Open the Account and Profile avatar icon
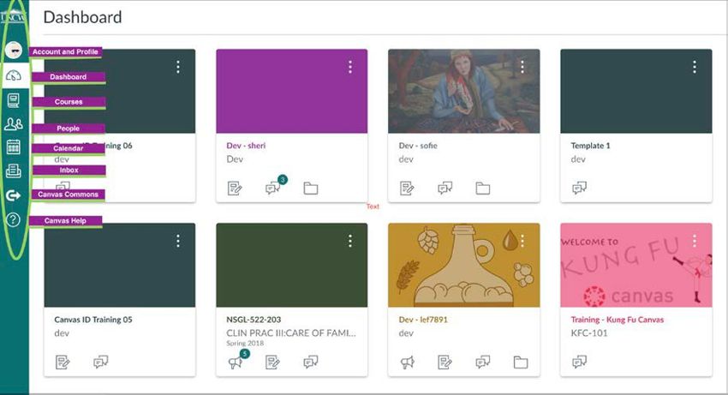The image size is (728, 395). click(14, 51)
